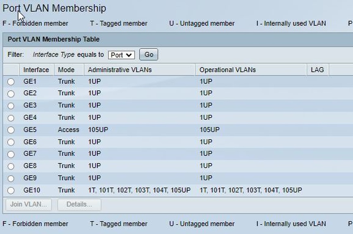Select the GE2 interface radio button

pos(11,94)
